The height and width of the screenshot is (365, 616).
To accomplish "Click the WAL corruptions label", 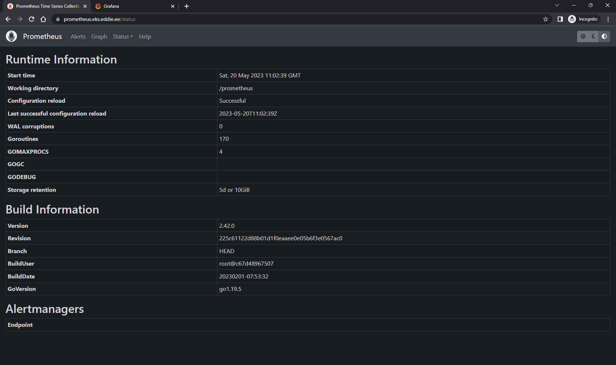I will [31, 127].
